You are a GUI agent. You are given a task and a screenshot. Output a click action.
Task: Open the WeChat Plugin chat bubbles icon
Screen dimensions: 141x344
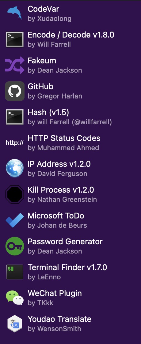15,298
